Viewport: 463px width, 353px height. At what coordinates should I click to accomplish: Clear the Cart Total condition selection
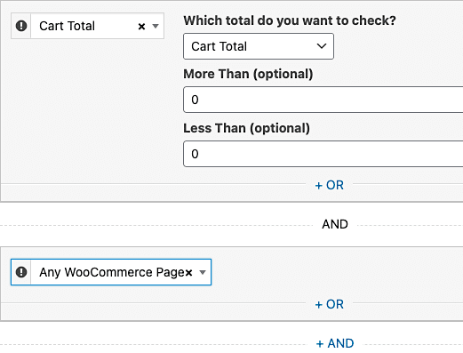coord(141,27)
